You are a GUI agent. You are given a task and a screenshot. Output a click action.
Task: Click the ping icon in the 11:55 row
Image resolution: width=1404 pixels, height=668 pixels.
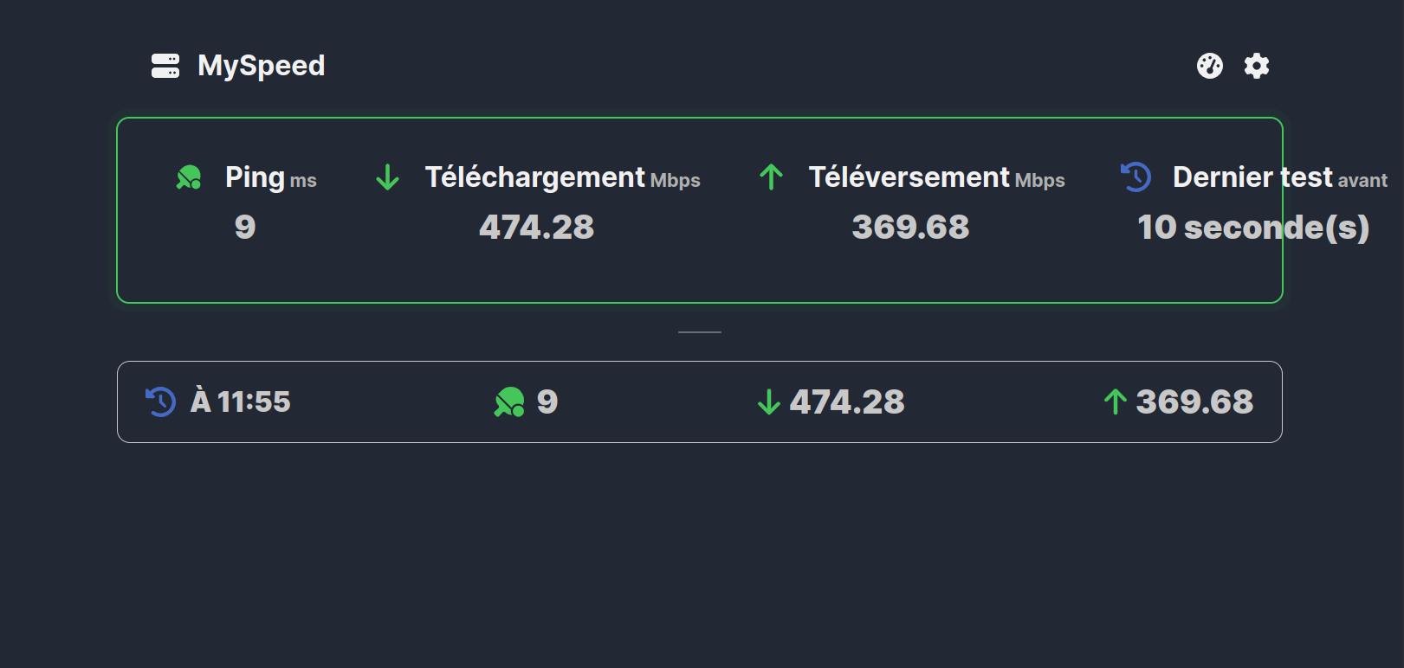(509, 401)
